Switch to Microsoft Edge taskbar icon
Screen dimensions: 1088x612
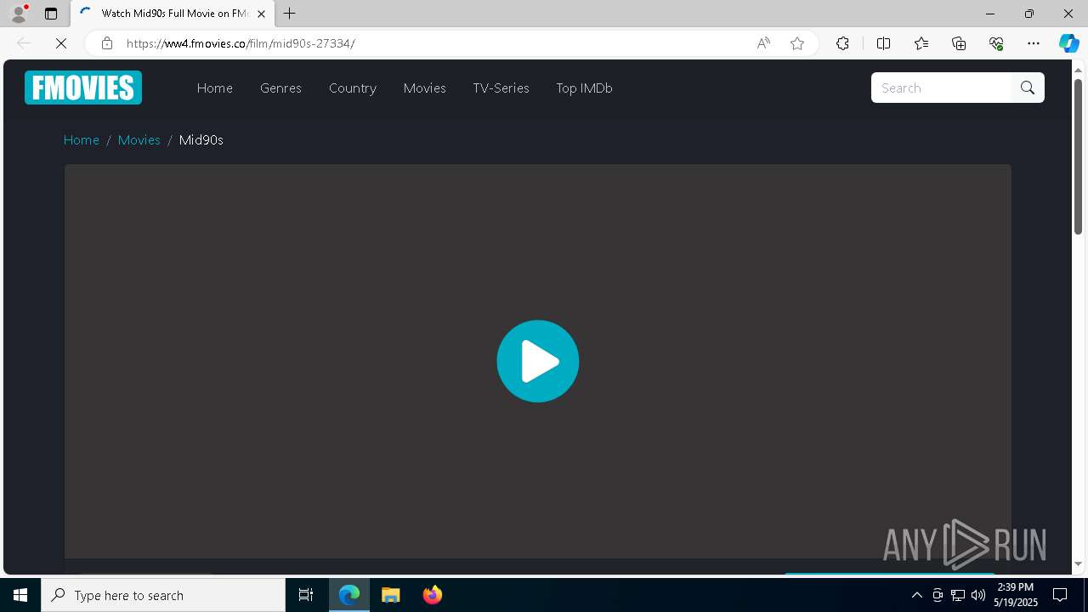coord(349,595)
